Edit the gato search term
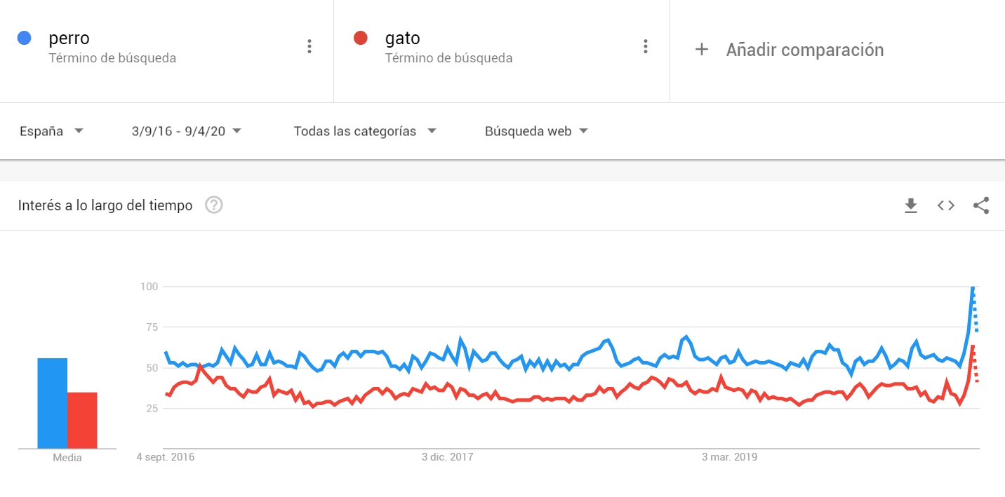1005x497 pixels. 403,38
